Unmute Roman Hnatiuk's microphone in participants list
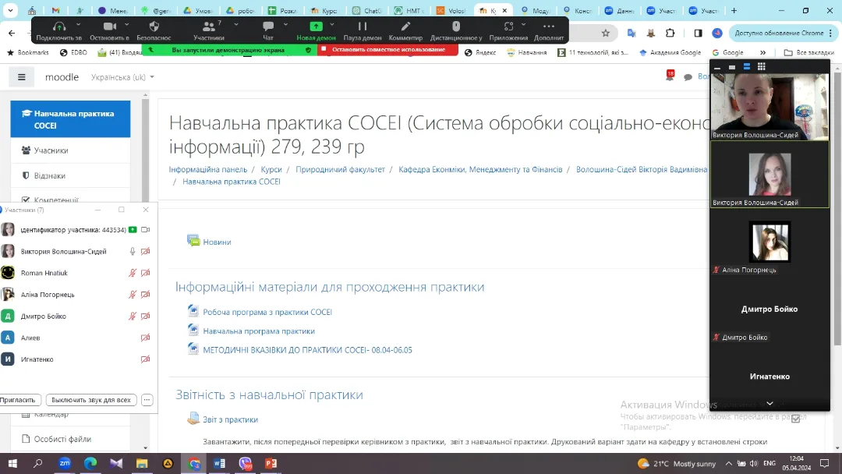The width and height of the screenshot is (842, 474). 133,273
